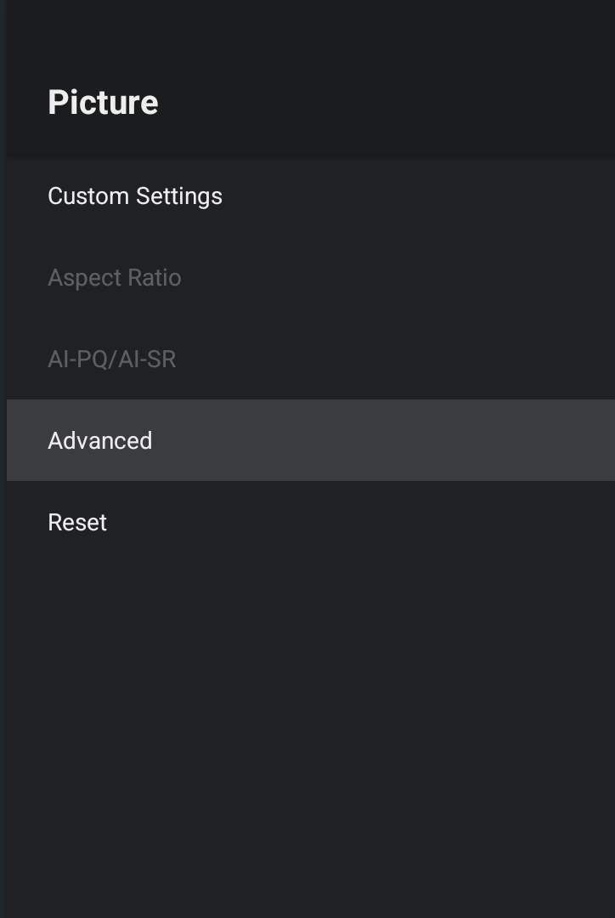Click the Custom Settings label text
This screenshot has height=918, width=615.
coord(135,195)
